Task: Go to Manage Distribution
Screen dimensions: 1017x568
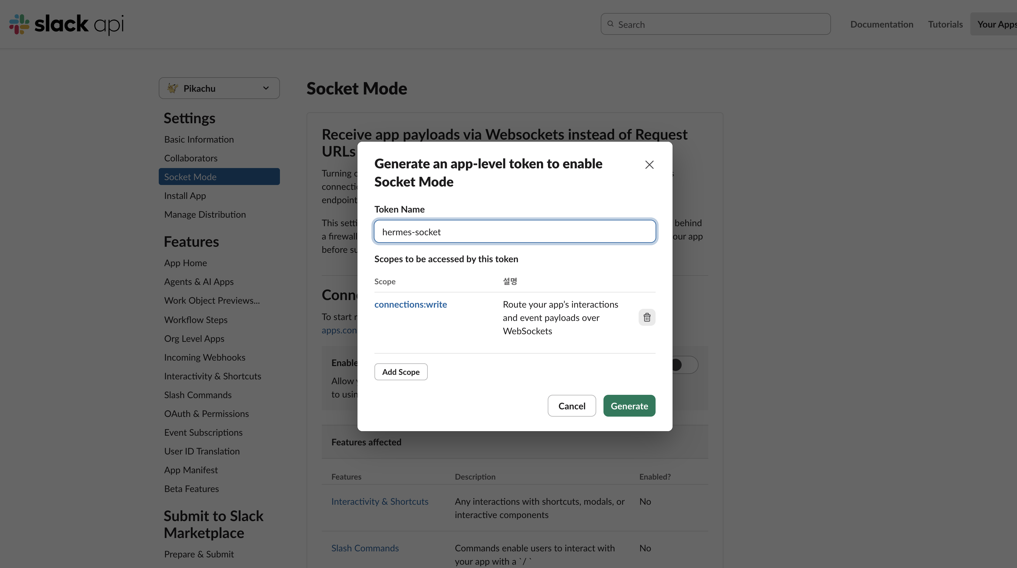Action: [205, 215]
